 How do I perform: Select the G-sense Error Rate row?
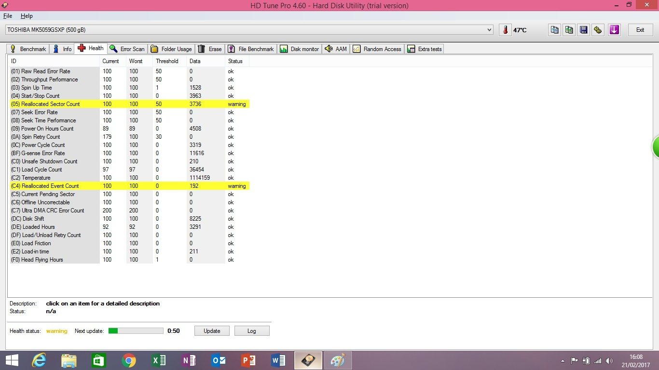[x=129, y=153]
